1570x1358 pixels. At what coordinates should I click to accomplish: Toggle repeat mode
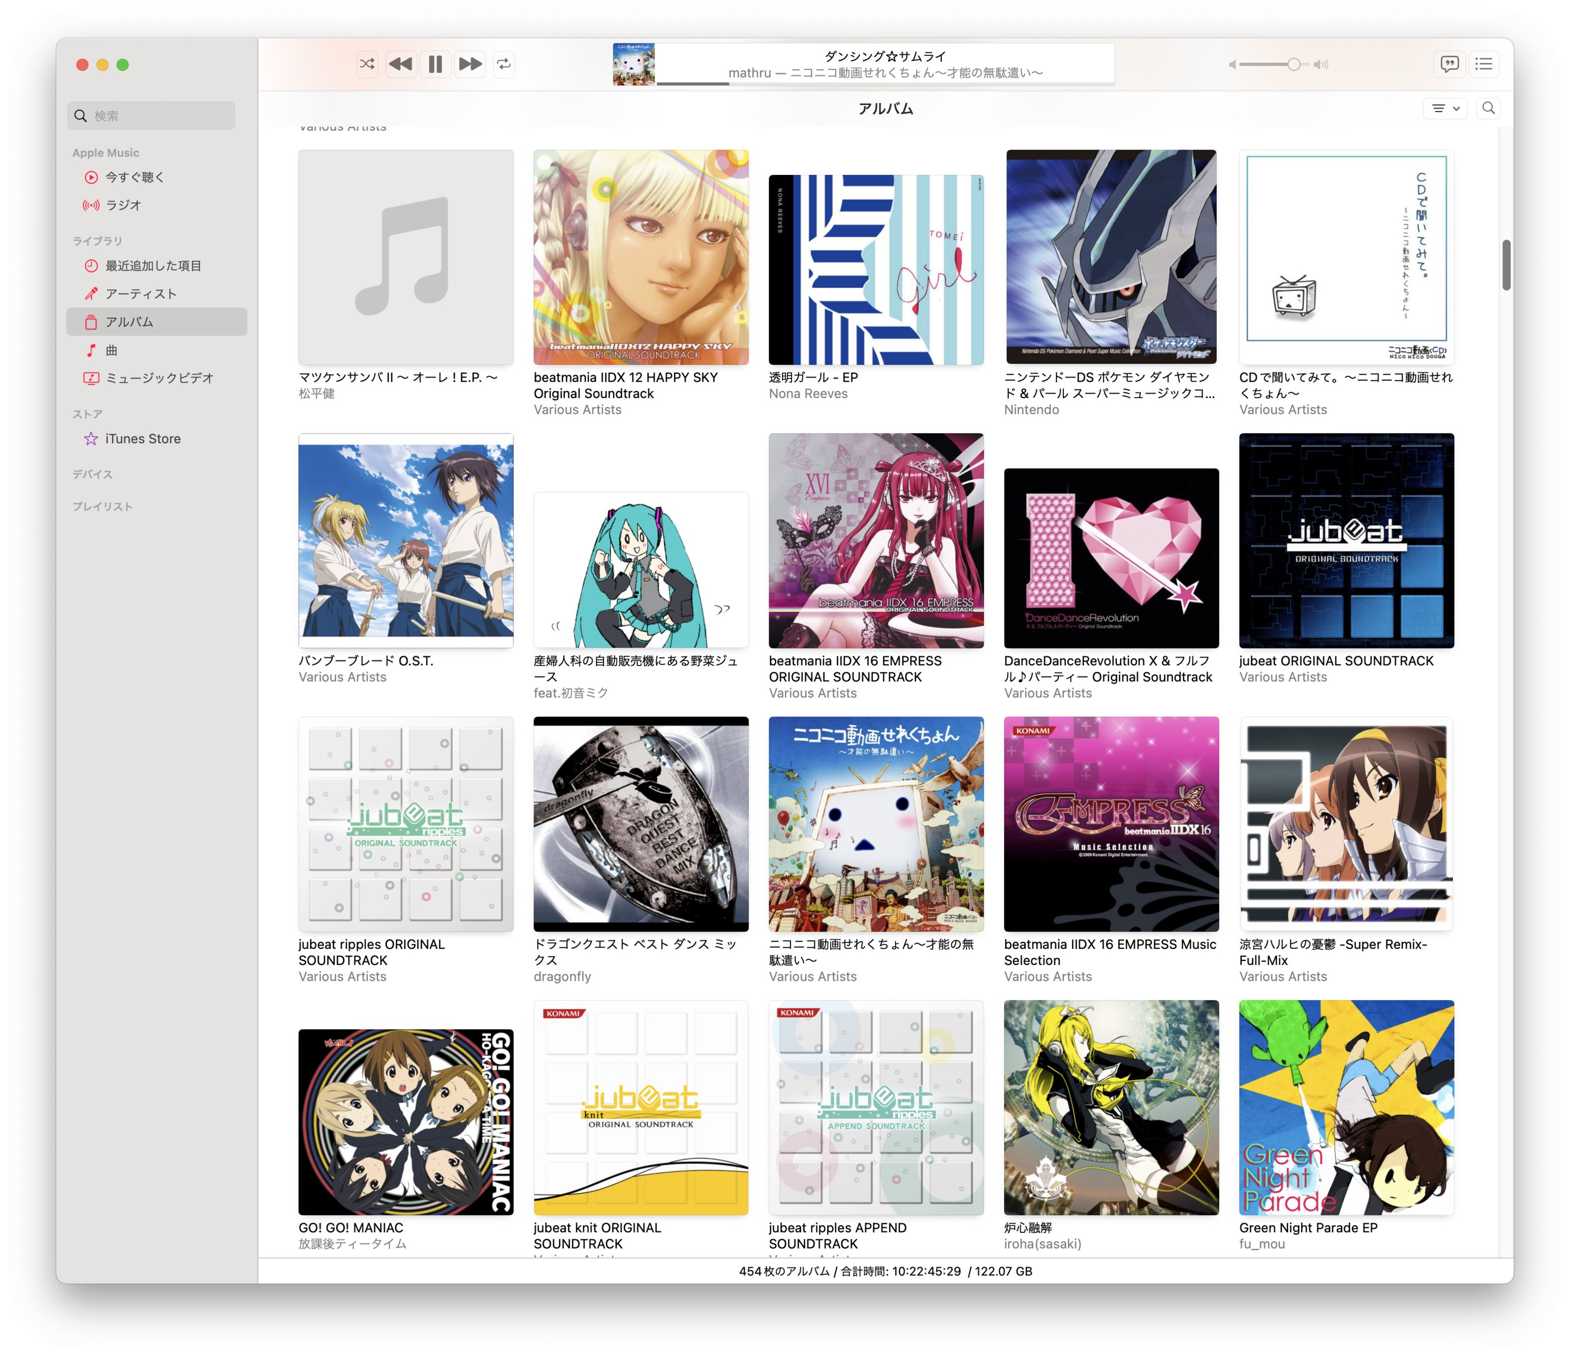tap(504, 64)
